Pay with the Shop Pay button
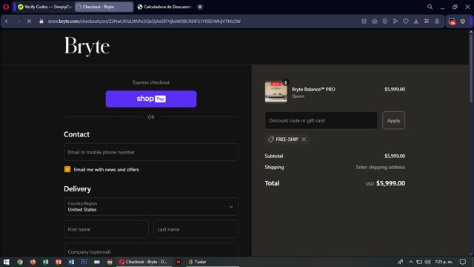The height and width of the screenshot is (267, 474). [151, 99]
